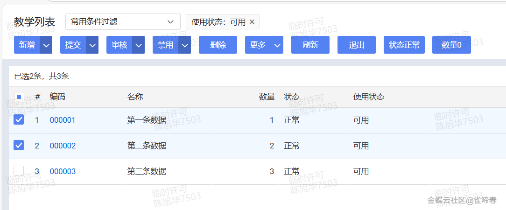Screen dimensions: 506x210
Task: Click the 状态 column header
Action: pos(292,97)
